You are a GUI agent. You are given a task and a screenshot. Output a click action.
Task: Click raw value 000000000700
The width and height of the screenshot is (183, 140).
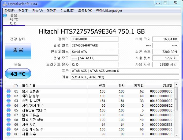click(161, 134)
